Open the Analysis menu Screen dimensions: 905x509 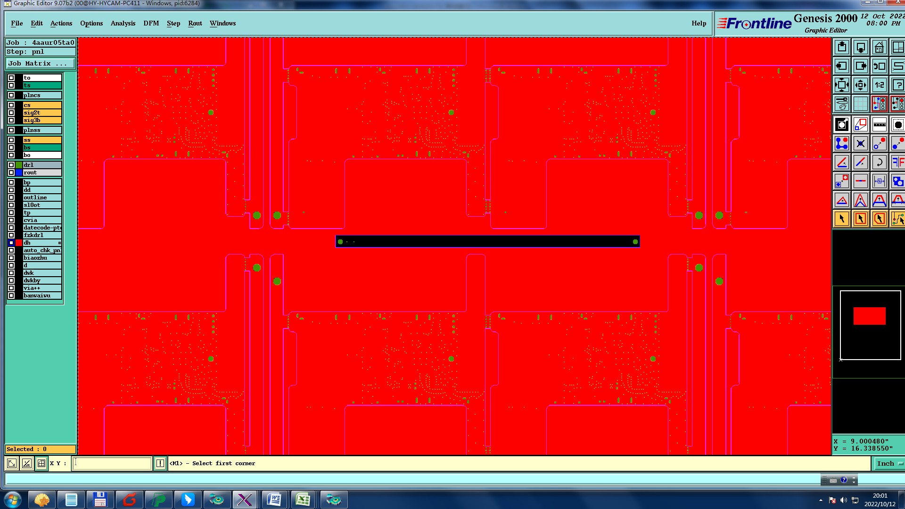pos(123,23)
